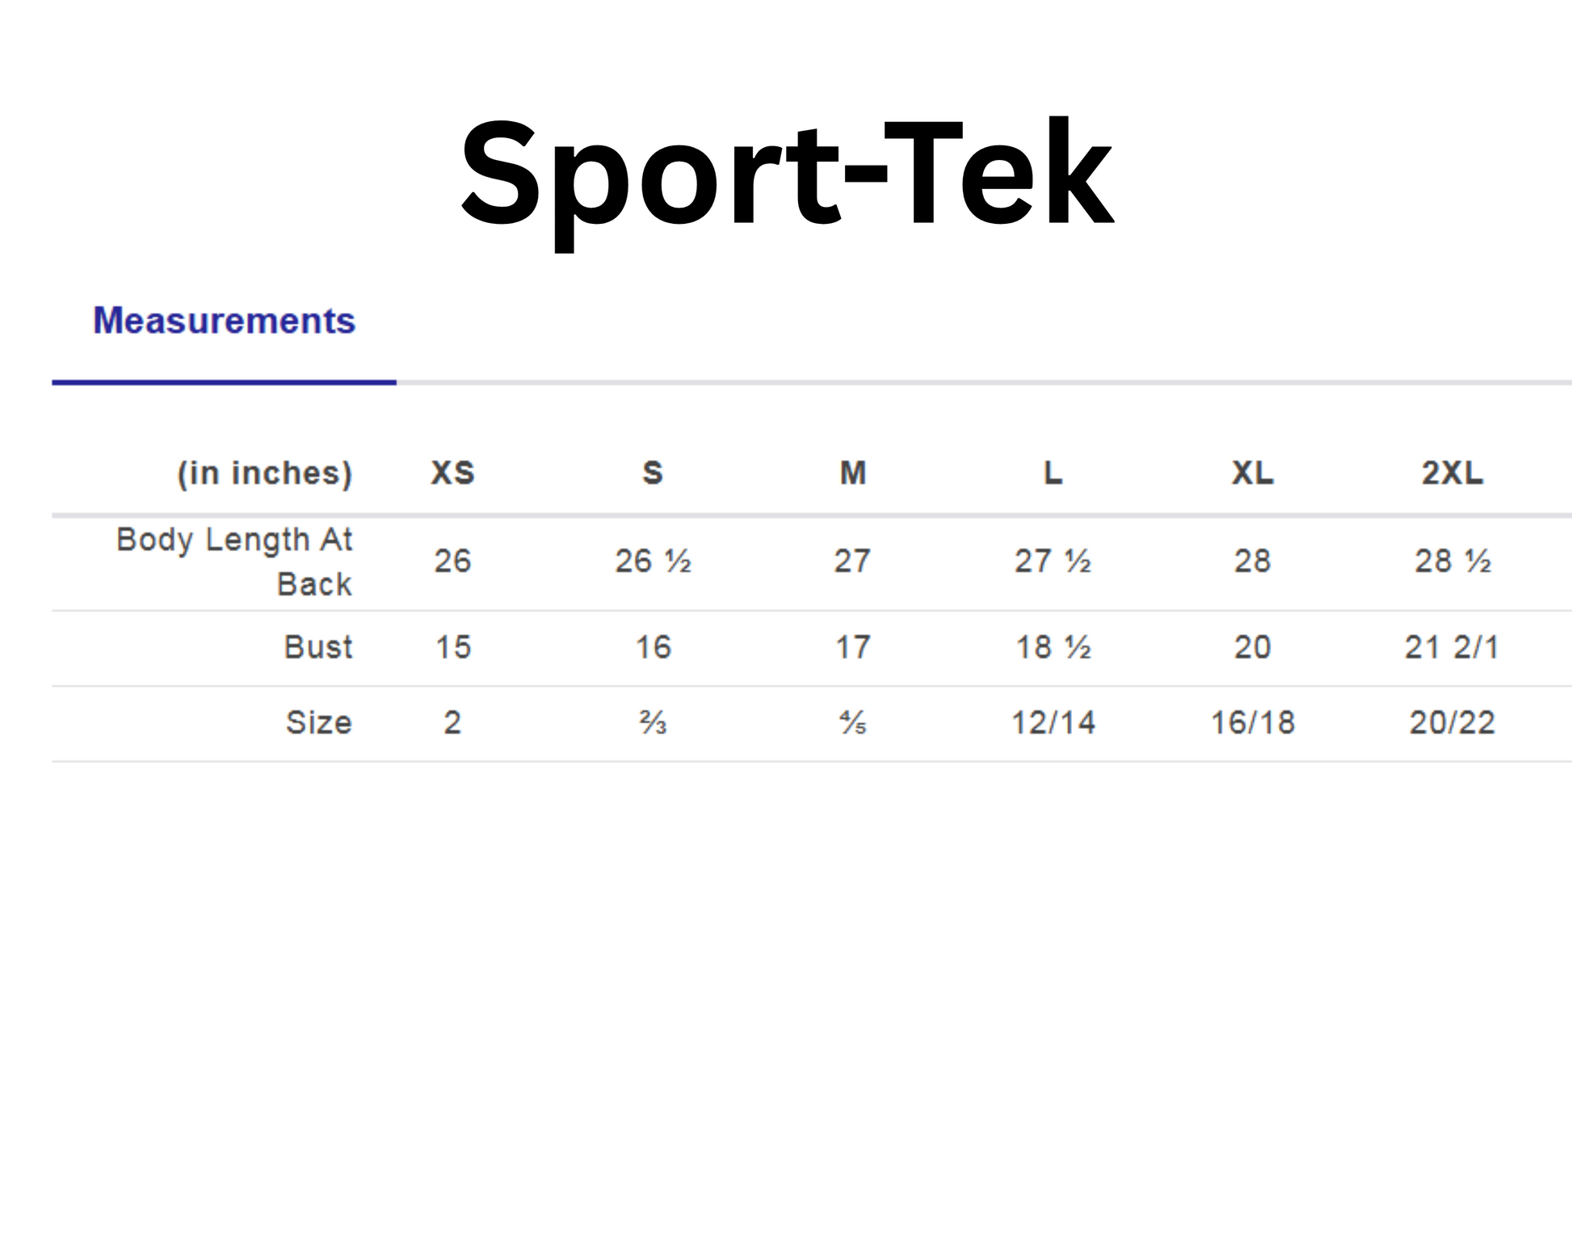1572x1258 pixels.
Task: Select the 16/18 size cell
Action: click(1252, 722)
